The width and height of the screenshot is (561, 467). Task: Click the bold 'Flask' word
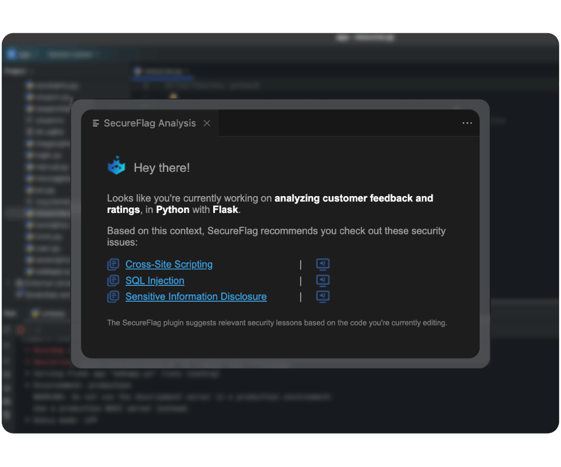tap(226, 210)
